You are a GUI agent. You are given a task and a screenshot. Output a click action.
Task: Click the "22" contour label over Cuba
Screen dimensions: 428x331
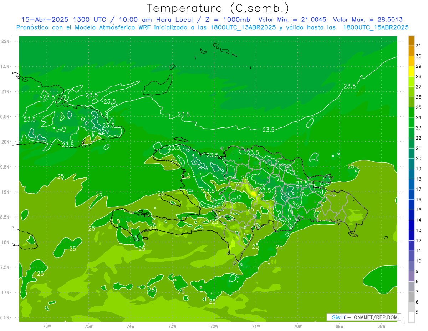(101, 132)
